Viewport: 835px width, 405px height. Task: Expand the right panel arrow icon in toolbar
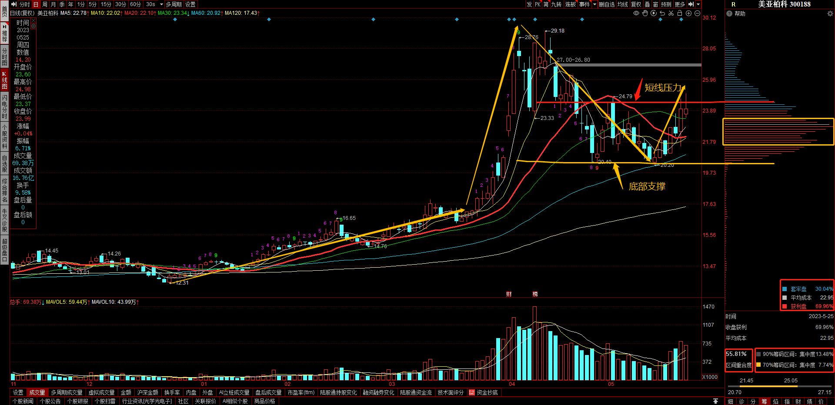tap(691, 4)
